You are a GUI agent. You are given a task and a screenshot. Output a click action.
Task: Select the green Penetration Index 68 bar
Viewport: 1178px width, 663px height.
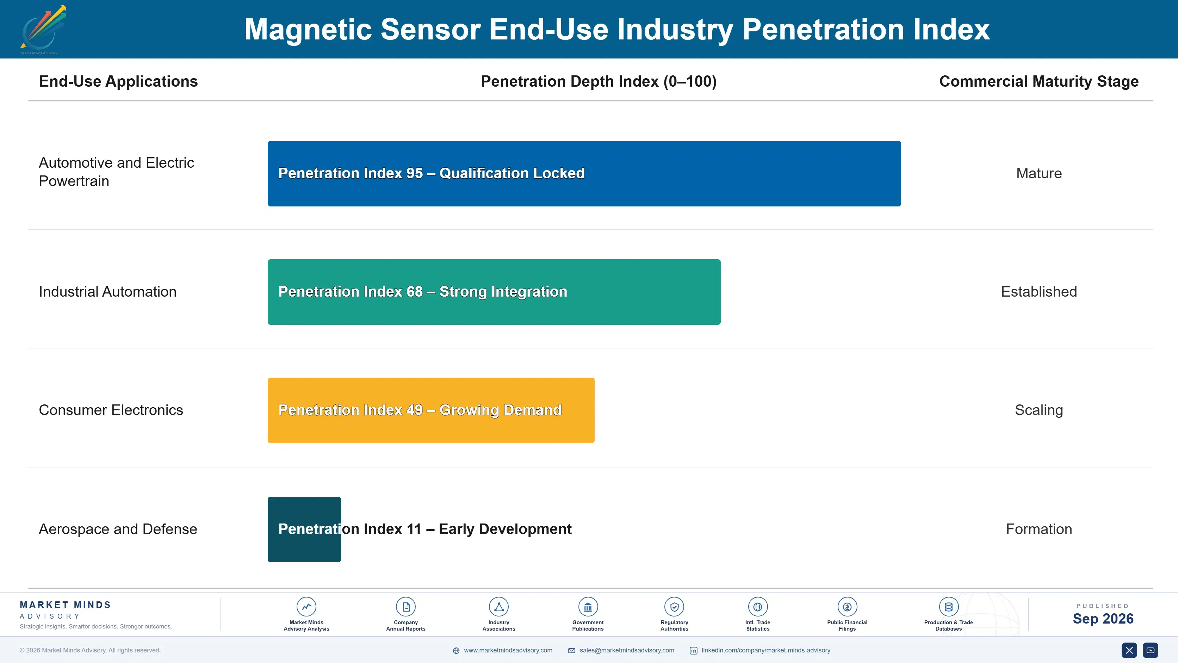[494, 292]
